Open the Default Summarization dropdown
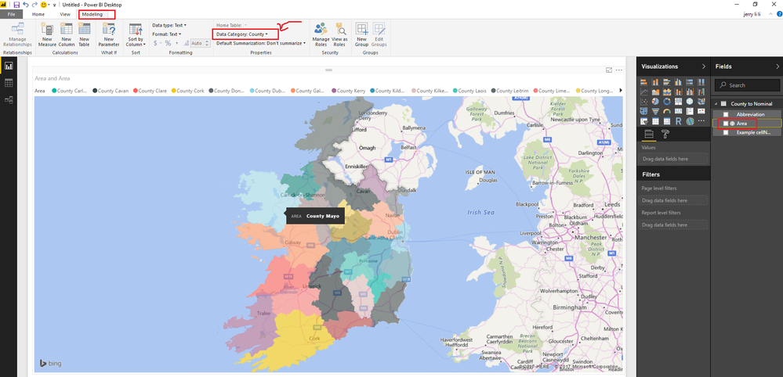 (x=261, y=43)
